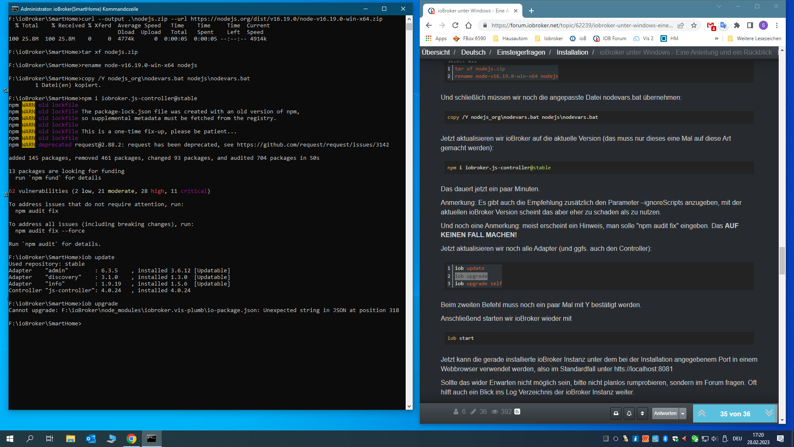Open the Vis 2 bookmark

pyautogui.click(x=643, y=38)
